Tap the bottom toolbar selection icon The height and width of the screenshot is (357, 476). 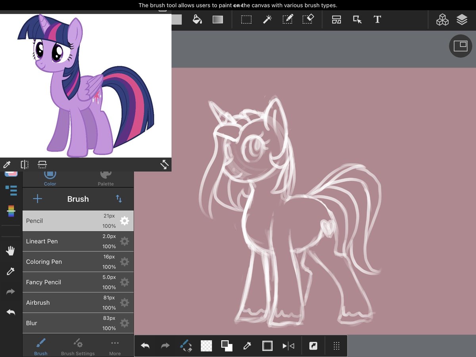point(267,346)
